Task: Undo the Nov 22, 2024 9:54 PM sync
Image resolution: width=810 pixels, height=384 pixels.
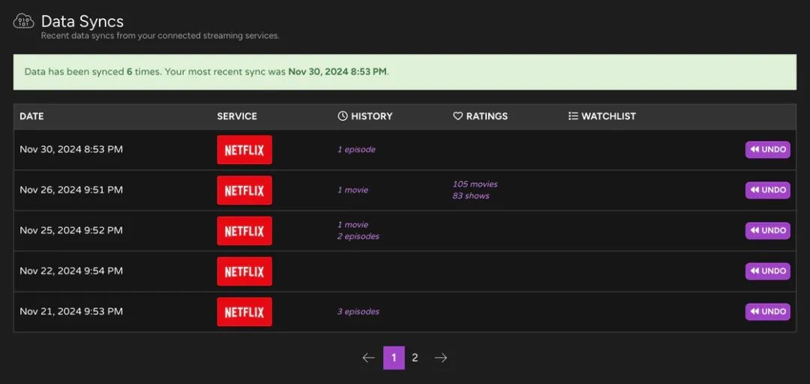Action: click(x=767, y=271)
